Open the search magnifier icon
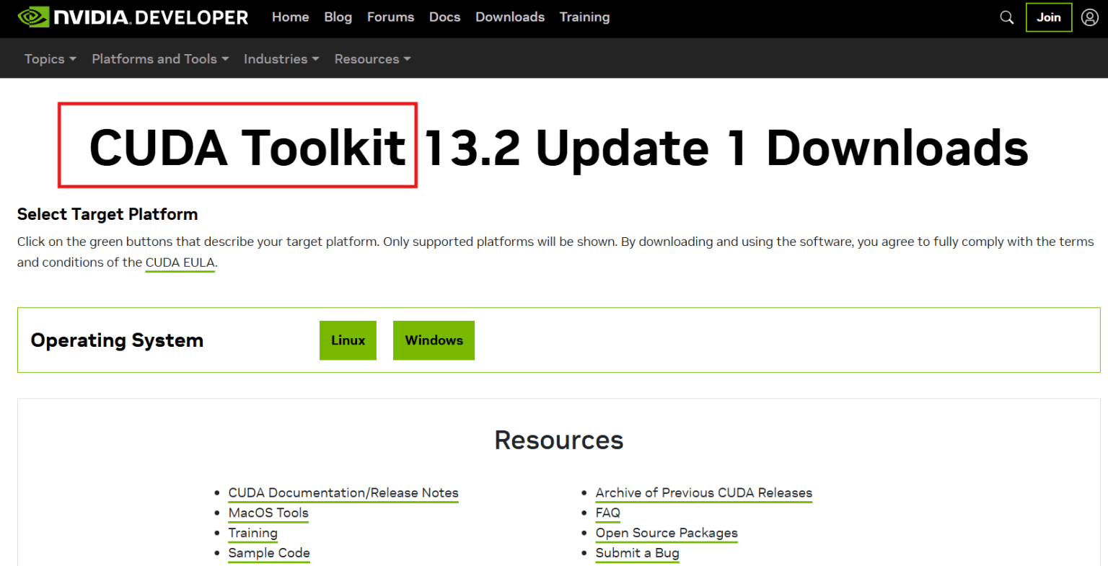 tap(1007, 17)
